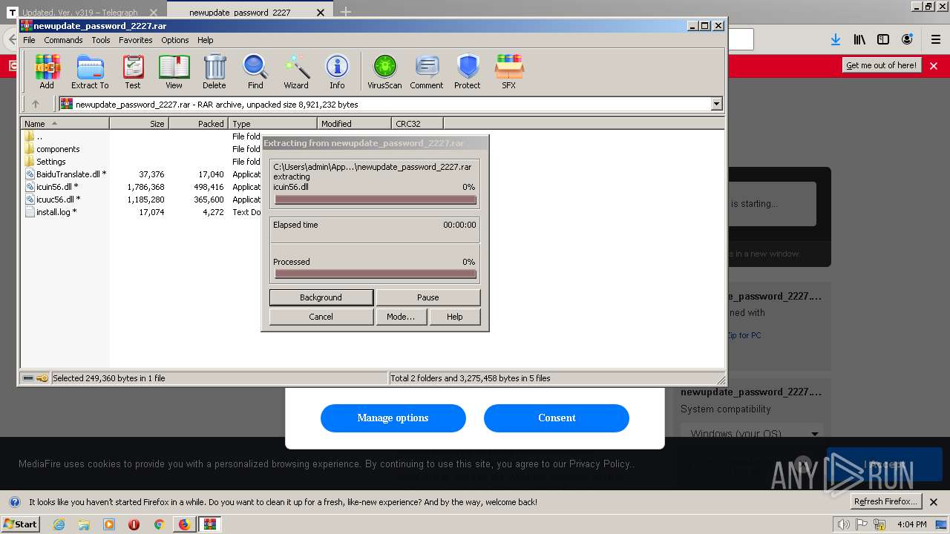Launch the Wizard wand icon
Image resolution: width=950 pixels, height=534 pixels.
(296, 71)
